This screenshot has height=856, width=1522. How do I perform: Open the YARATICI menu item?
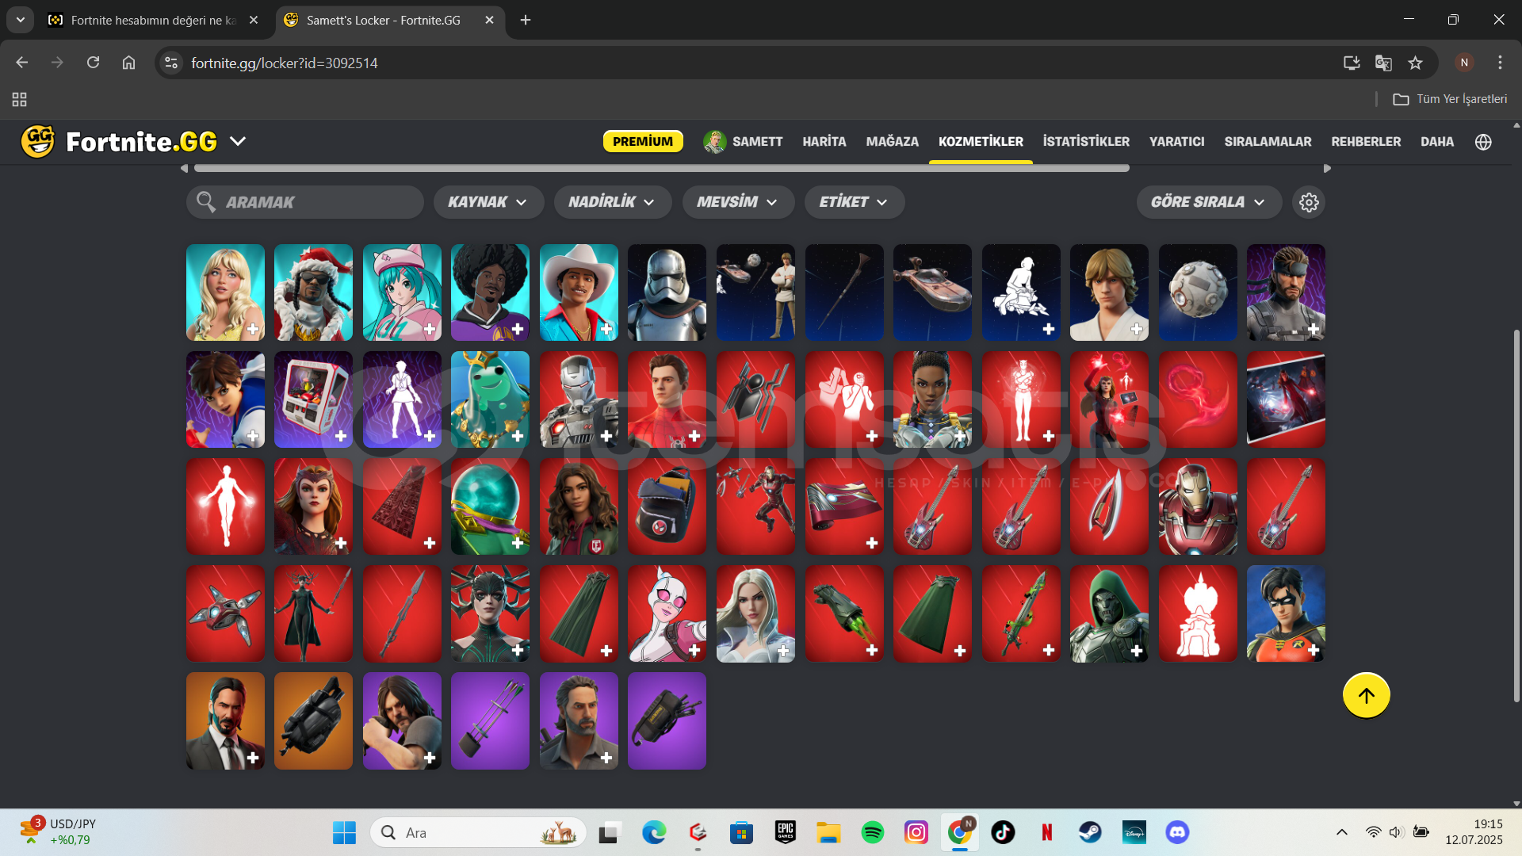1176,142
